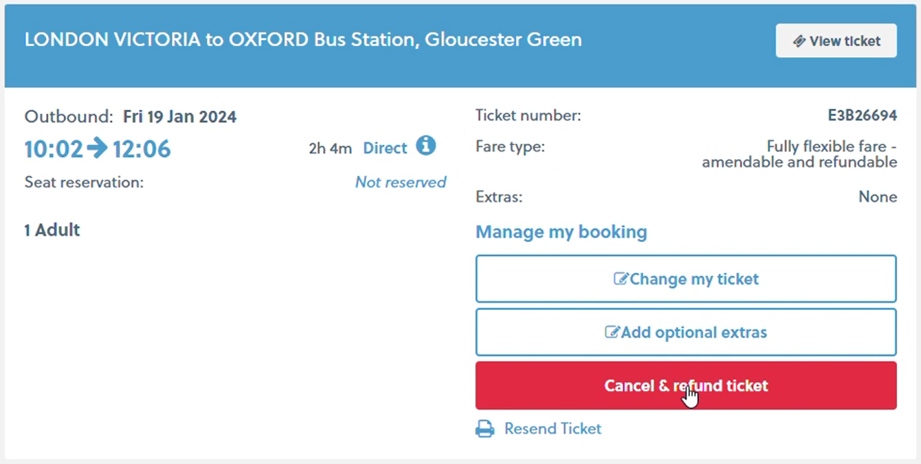
Task: Open the View ticket panel
Action: click(836, 41)
